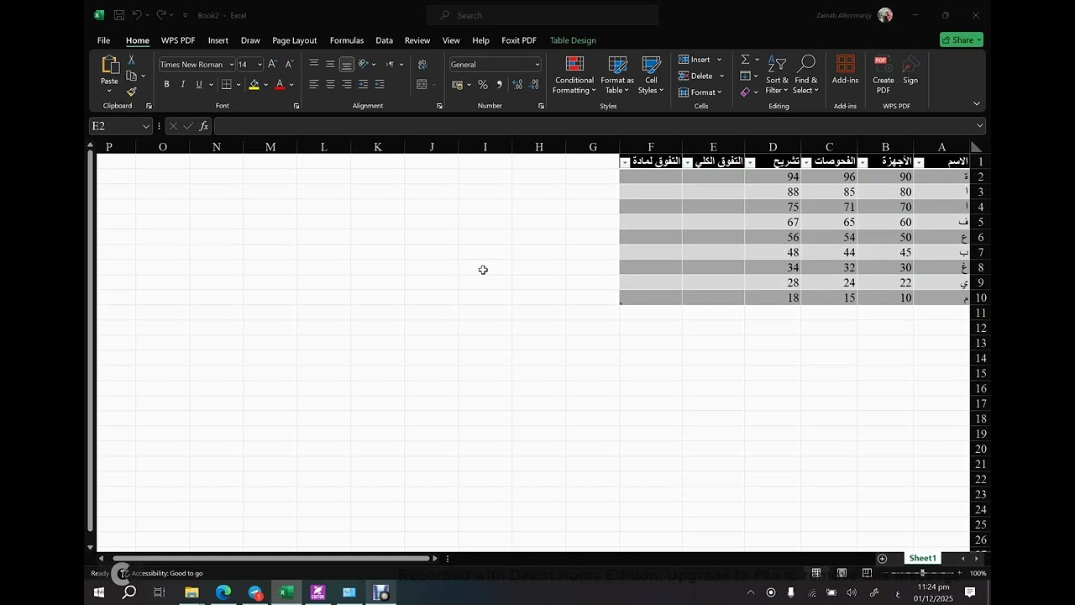Expand Cell Styles gallery
The height and width of the screenshot is (605, 1075).
[651, 75]
